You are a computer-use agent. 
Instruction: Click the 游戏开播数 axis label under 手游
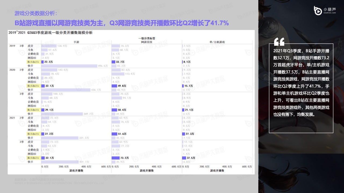(x=76, y=170)
